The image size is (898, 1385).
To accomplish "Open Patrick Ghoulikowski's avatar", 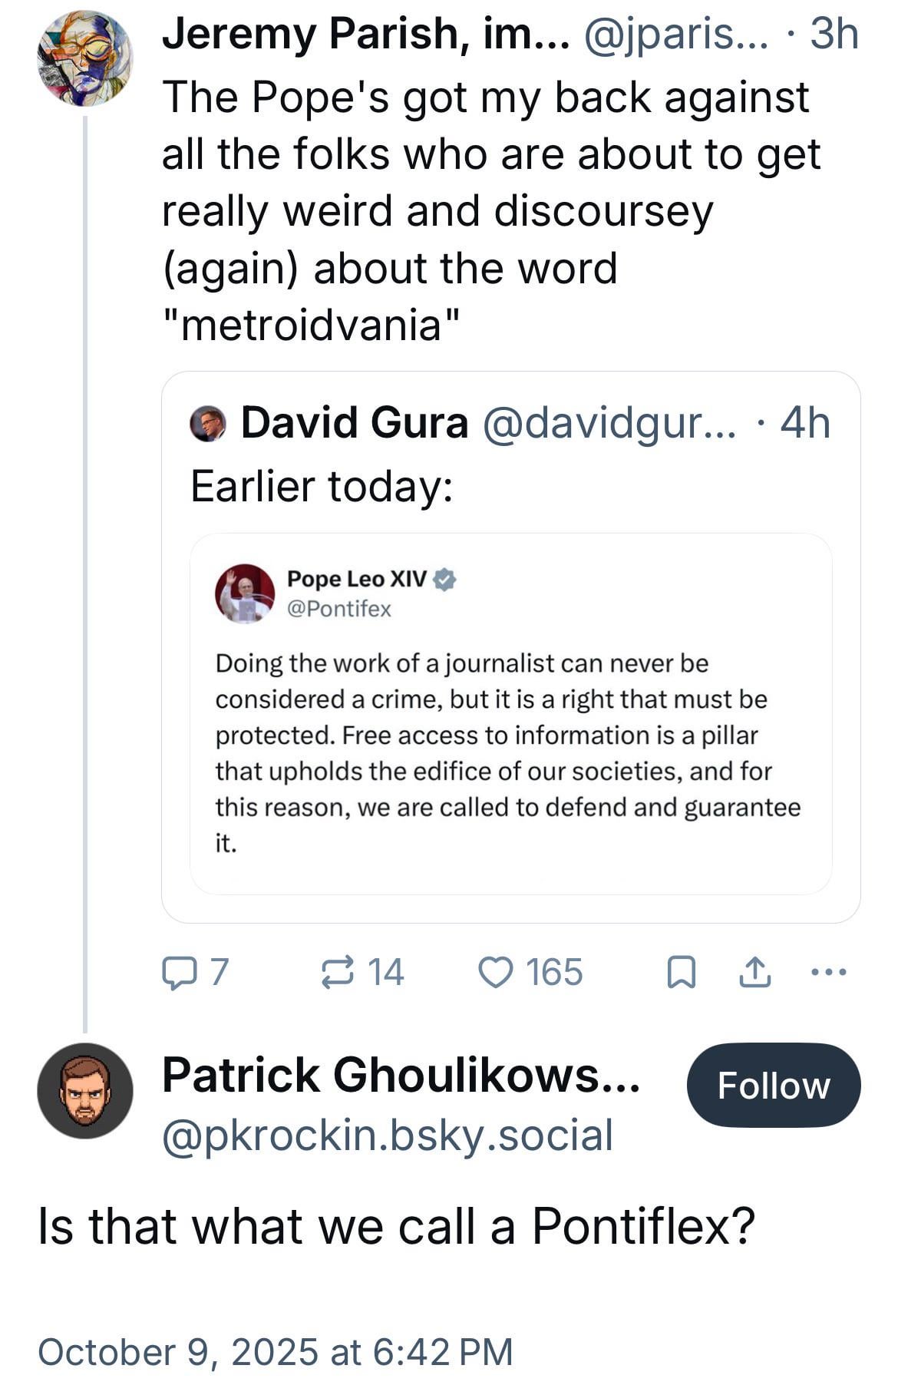I will point(84,1090).
